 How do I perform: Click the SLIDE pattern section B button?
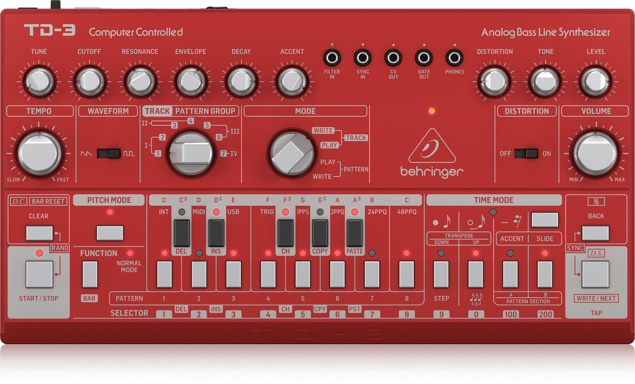click(545, 274)
